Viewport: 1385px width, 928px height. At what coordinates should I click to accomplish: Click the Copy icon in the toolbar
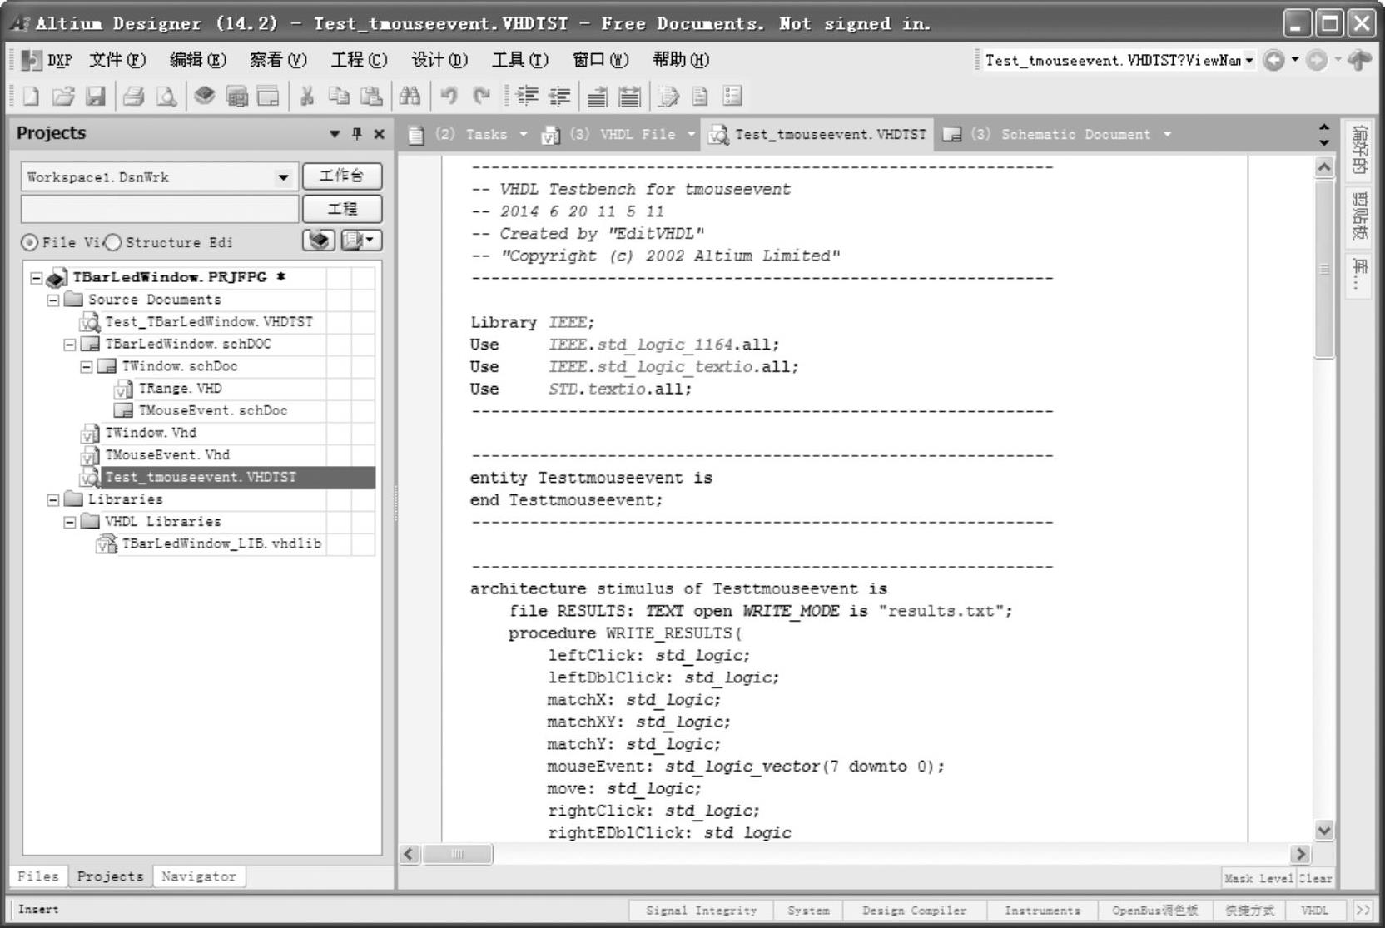(339, 97)
